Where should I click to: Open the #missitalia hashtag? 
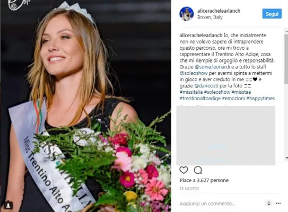191,92
